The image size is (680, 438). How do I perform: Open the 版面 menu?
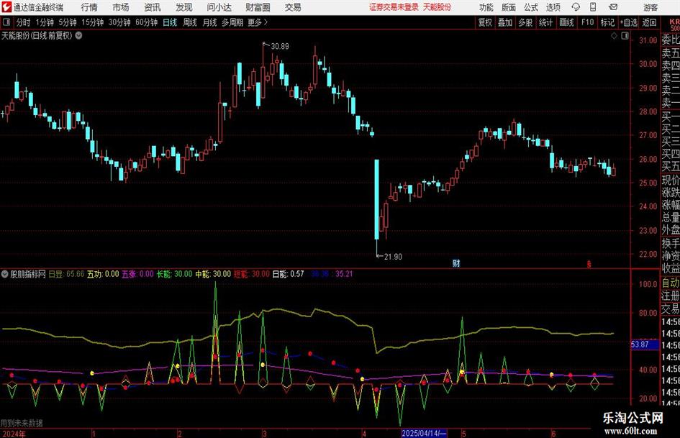(x=508, y=7)
